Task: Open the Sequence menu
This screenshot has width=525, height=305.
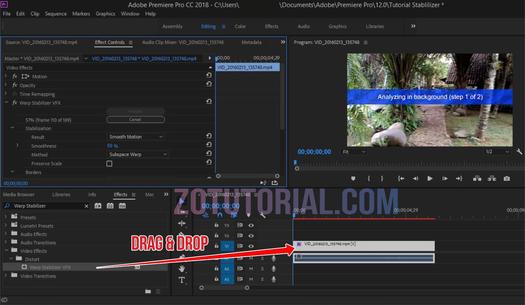Action: click(x=56, y=14)
